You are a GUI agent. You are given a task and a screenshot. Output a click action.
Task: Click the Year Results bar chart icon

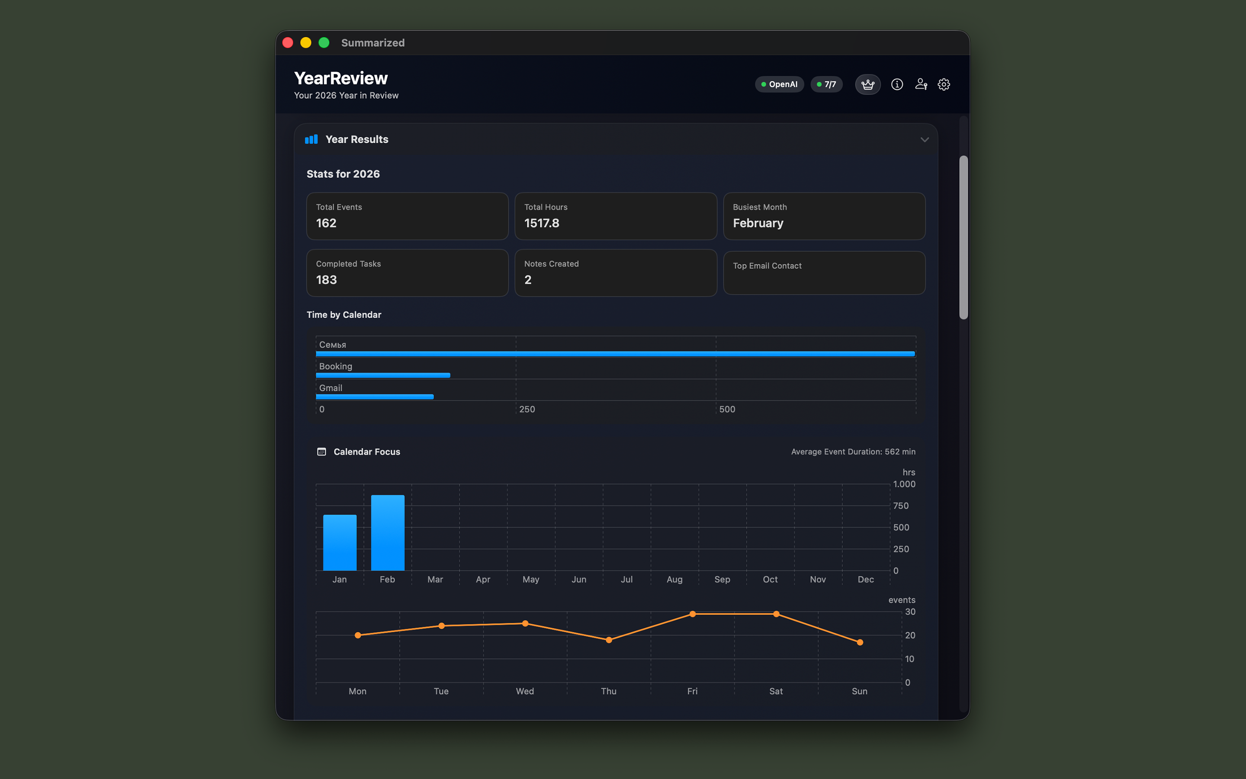[x=311, y=140]
